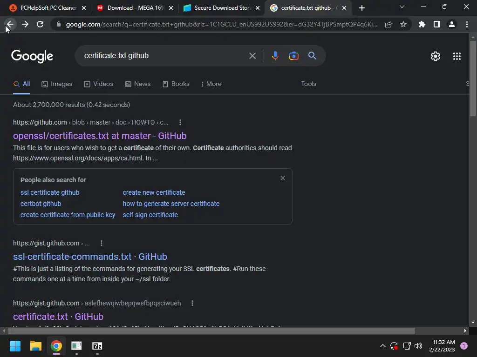Switch to Books results

pos(176,84)
